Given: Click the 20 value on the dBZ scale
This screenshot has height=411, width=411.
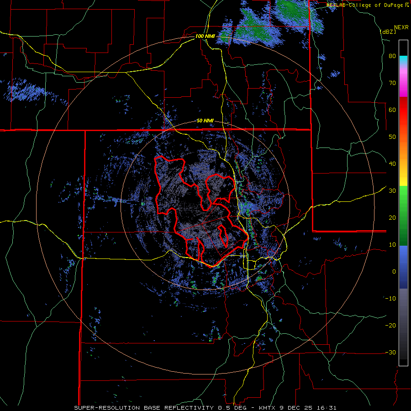Looking at the screenshot, I should pyautogui.click(x=392, y=217).
